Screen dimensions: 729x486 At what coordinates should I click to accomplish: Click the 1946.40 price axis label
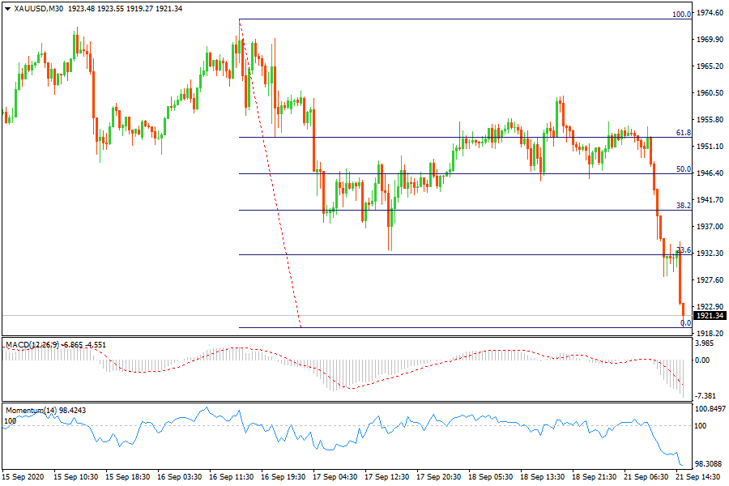710,173
